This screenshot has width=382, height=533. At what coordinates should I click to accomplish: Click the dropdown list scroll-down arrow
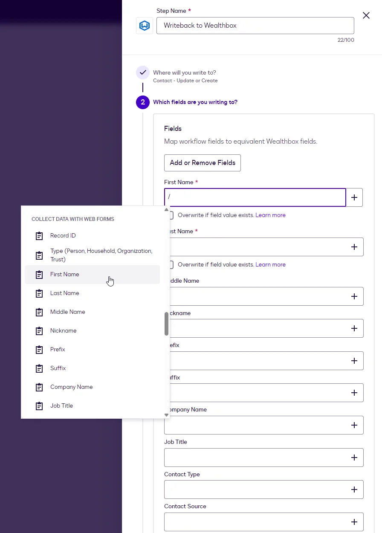(x=167, y=415)
